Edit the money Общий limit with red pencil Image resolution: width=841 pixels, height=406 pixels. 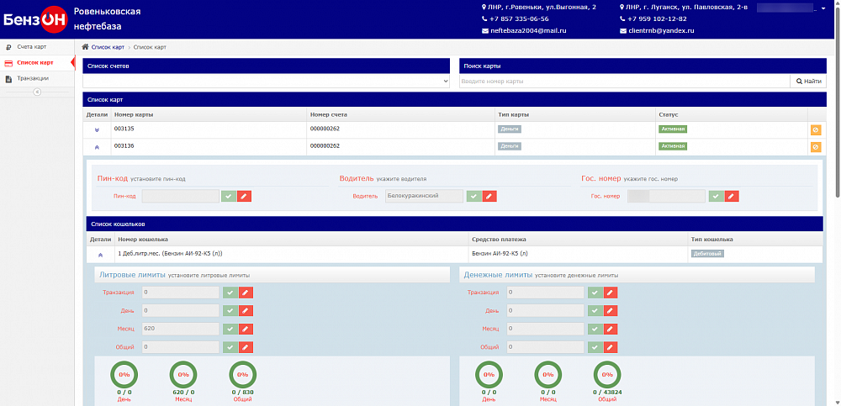coord(611,347)
